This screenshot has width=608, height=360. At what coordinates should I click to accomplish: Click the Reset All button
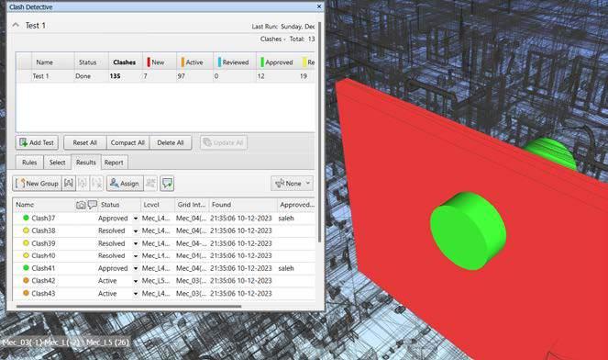(x=85, y=142)
